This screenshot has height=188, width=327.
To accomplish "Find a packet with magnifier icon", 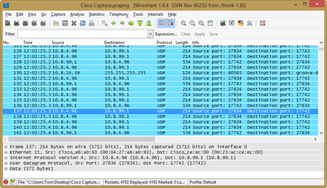I will pos(104,23).
